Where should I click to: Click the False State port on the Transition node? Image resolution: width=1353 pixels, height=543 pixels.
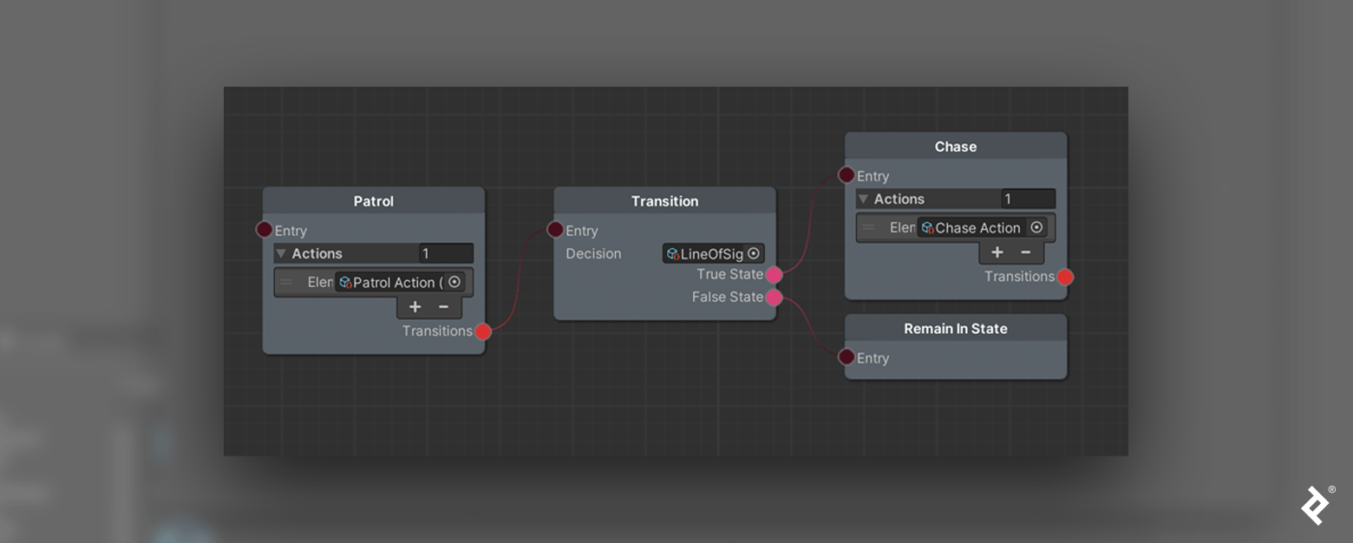pyautogui.click(x=775, y=297)
